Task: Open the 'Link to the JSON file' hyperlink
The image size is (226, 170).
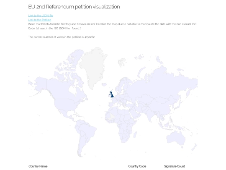Action: [41, 16]
